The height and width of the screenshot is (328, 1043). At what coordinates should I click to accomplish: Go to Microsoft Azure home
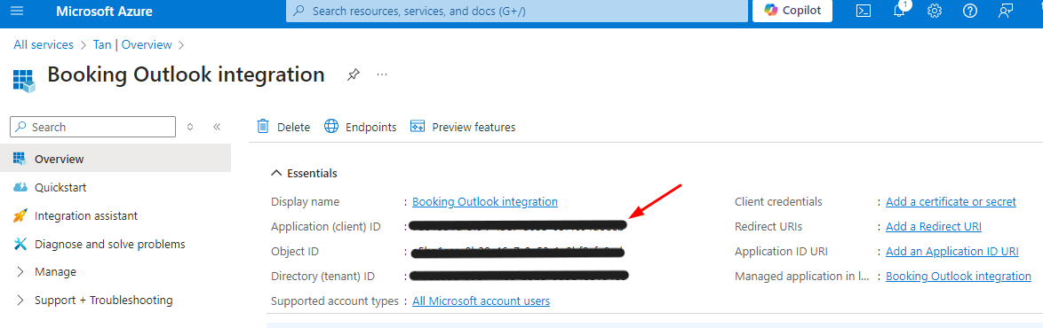[104, 12]
